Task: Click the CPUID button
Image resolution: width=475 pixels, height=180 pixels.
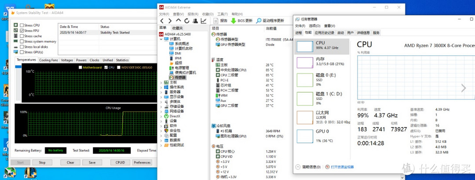Action: tap(120, 162)
